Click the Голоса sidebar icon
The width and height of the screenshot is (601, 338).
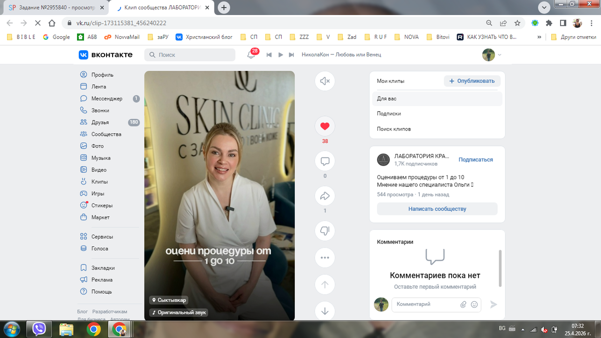point(84,248)
